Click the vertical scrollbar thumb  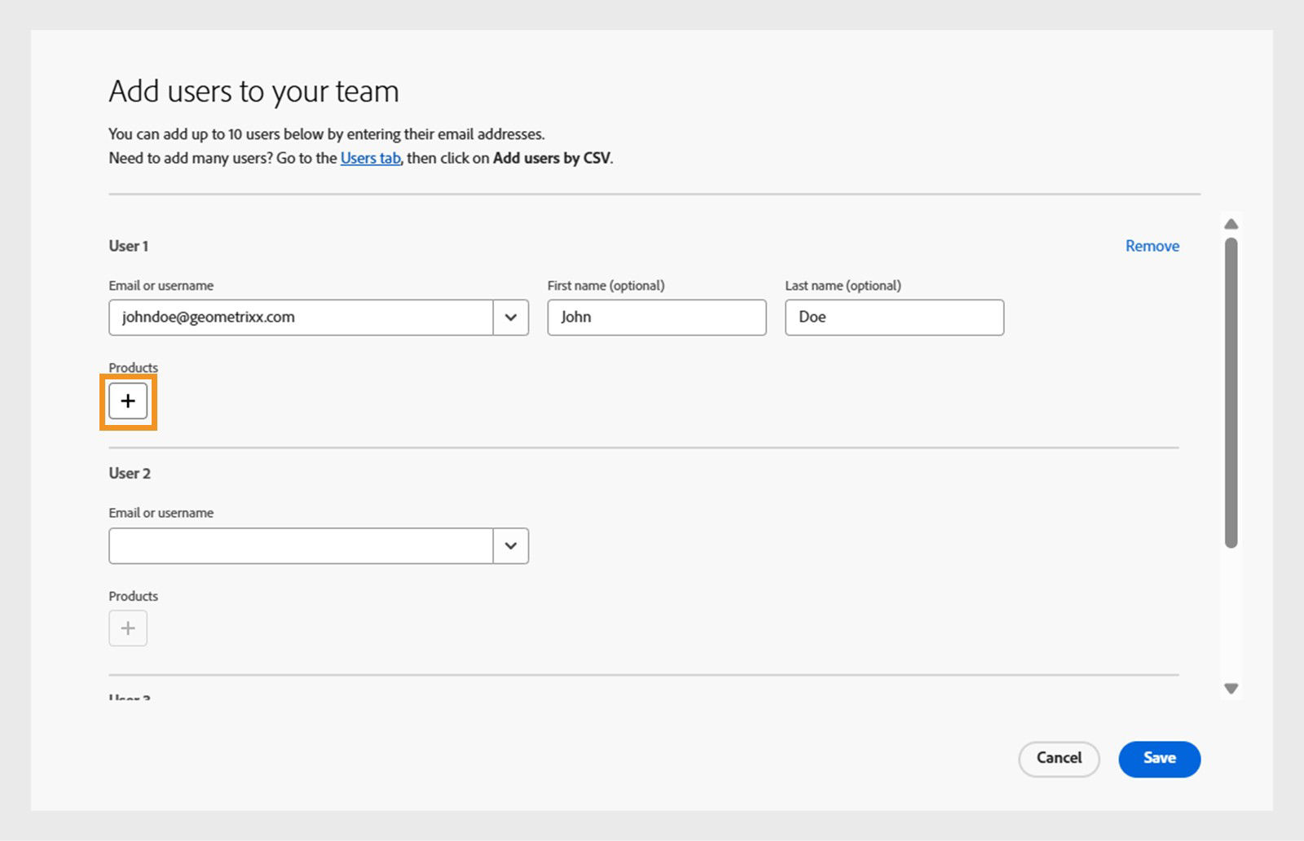coord(1231,391)
